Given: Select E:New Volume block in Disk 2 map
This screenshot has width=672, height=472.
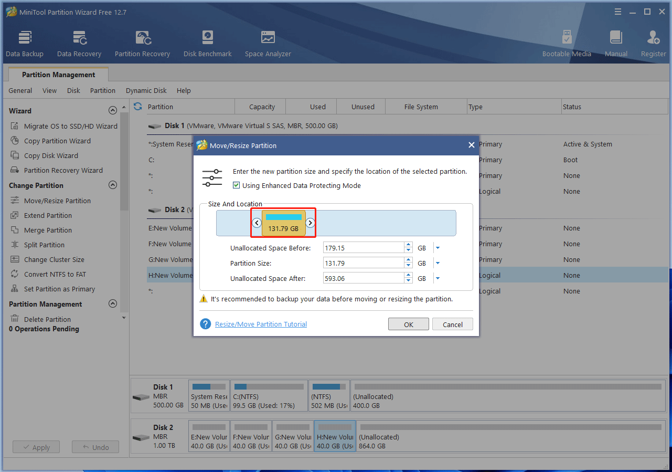Looking at the screenshot, I should click(x=209, y=436).
